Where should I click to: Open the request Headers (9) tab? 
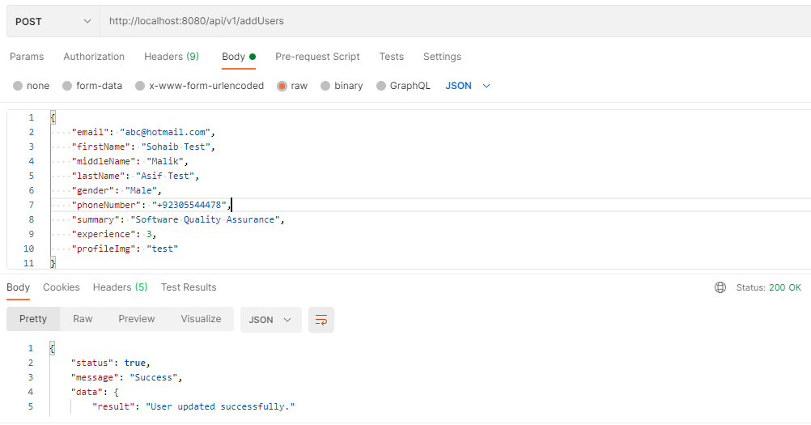[x=172, y=57]
